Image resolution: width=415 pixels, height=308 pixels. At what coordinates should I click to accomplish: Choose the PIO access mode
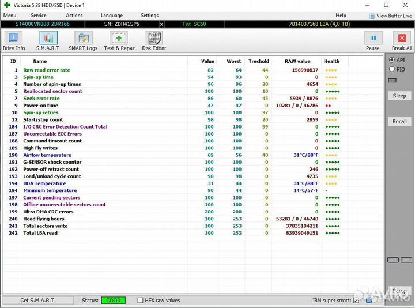393,69
